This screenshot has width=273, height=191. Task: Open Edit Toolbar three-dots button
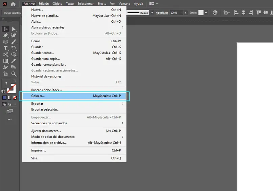pos(9,120)
